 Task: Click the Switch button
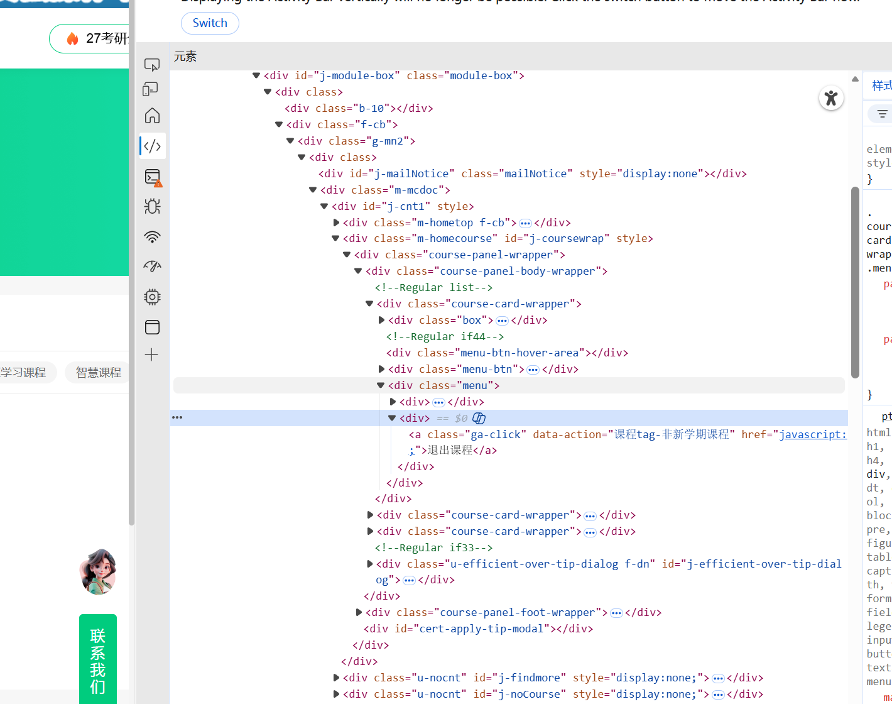tap(210, 23)
